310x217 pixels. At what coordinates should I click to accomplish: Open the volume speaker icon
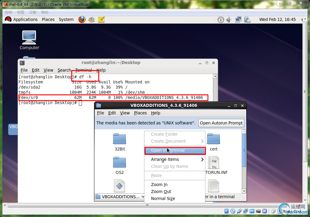pos(229,20)
